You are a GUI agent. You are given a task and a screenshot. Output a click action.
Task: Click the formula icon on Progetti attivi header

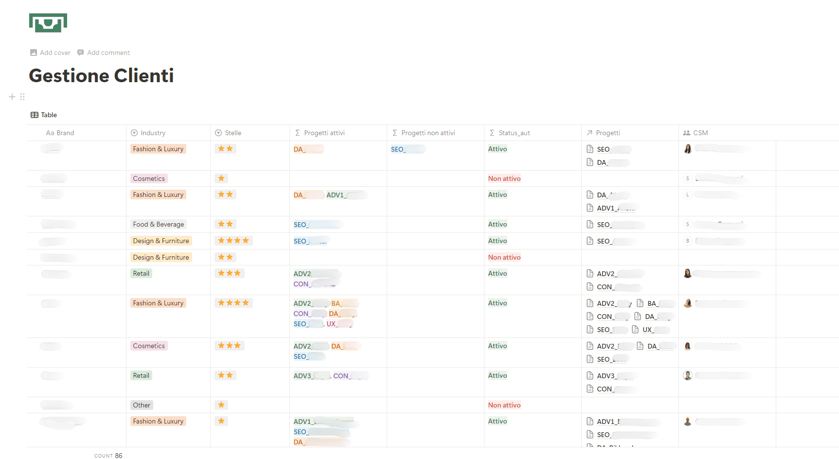297,132
